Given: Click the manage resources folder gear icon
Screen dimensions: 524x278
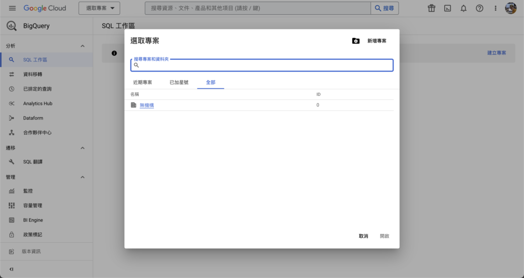Looking at the screenshot, I should click(x=356, y=41).
